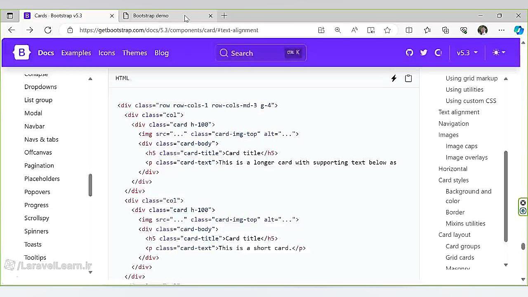
Task: Open the Edge tab actions menu icon
Action: click(10, 16)
